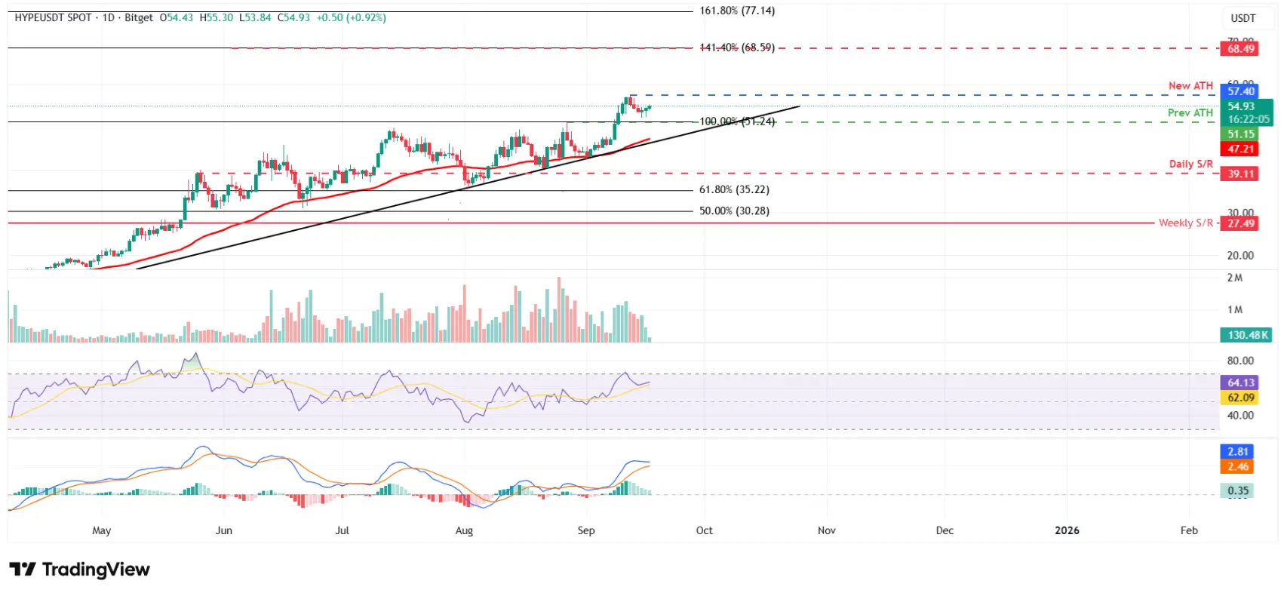Click the red 47.21 moving average tag

pos(1239,149)
